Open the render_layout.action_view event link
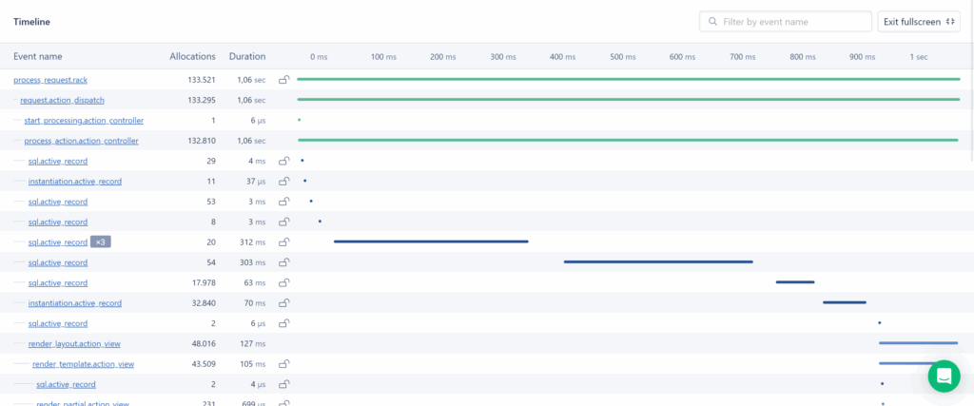 74,343
